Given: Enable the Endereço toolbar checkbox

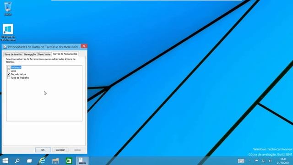Looking at the screenshot, I should [x=9, y=67].
